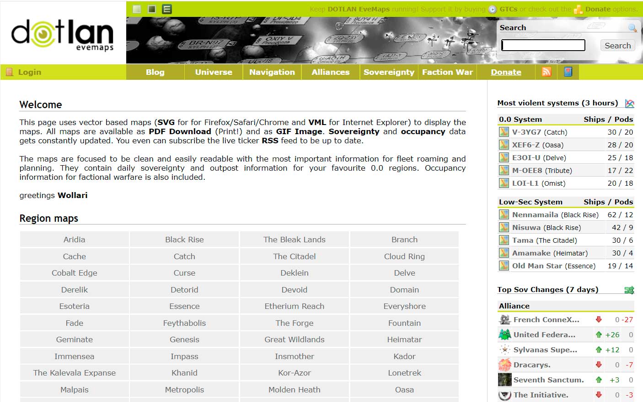Open the Faction War menu item

tap(448, 72)
